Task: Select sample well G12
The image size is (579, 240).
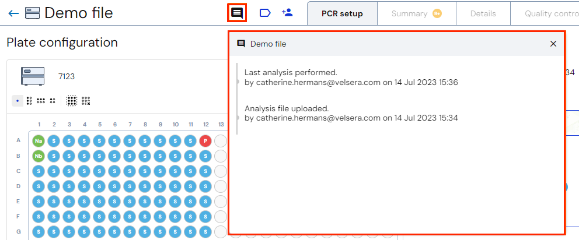Action: (x=205, y=231)
